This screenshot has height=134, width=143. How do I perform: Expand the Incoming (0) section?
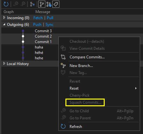click(x=4, y=18)
